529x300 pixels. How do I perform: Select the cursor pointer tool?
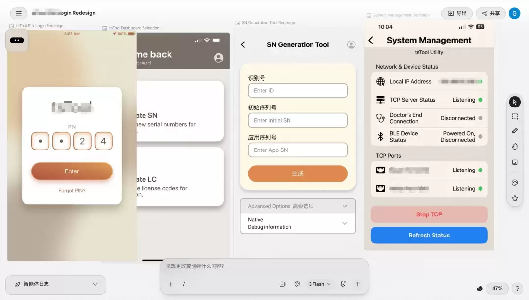[515, 102]
